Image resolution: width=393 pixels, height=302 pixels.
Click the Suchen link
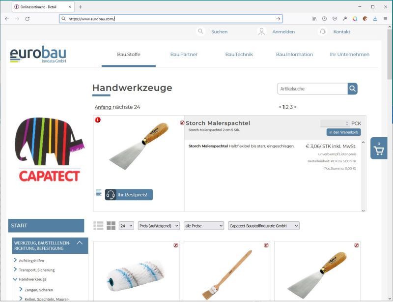[x=219, y=31]
